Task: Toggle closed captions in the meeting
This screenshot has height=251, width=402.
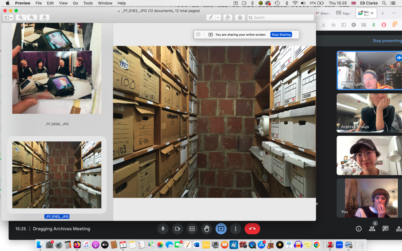Action: tap(192, 229)
